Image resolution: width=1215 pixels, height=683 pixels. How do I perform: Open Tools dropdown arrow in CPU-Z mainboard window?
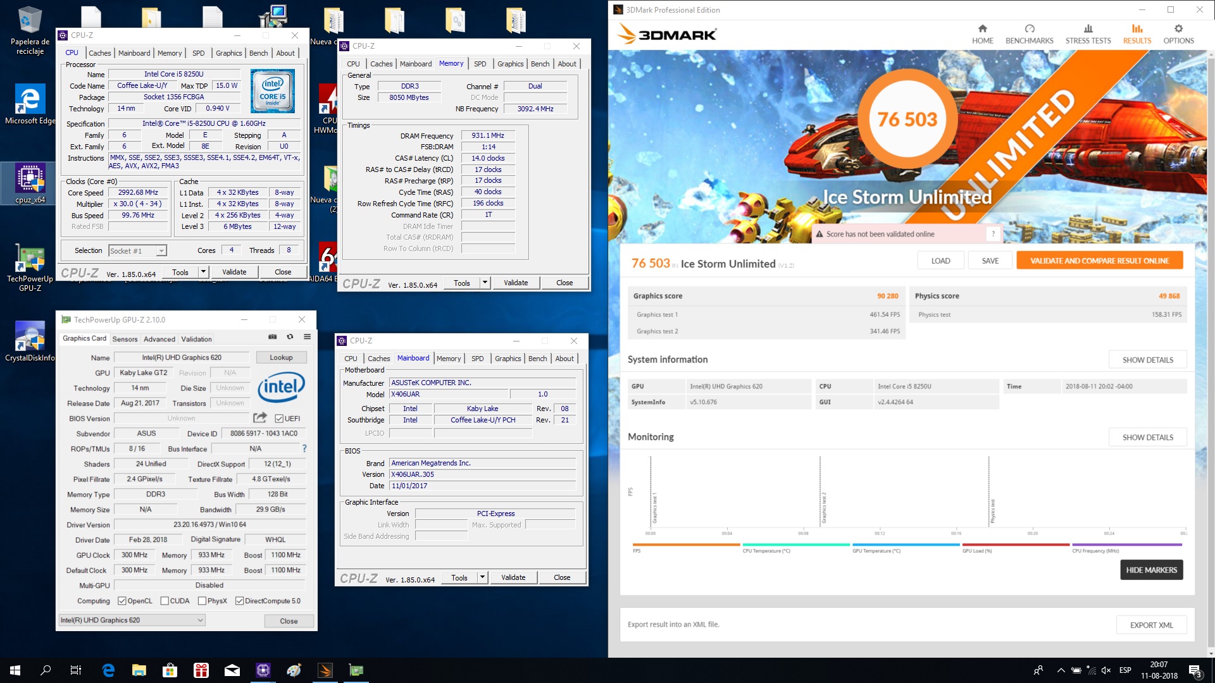pyautogui.click(x=482, y=577)
